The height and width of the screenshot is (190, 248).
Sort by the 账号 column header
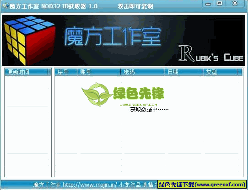point(99,72)
